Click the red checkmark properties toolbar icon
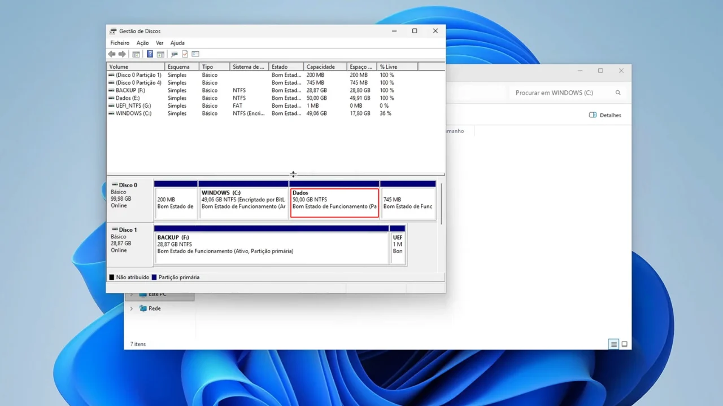 pyautogui.click(x=185, y=54)
